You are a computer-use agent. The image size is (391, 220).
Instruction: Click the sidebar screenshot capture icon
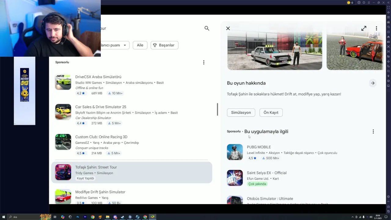coord(388,46)
